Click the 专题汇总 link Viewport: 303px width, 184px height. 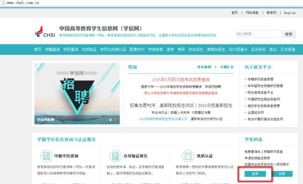pyautogui.click(x=227, y=67)
